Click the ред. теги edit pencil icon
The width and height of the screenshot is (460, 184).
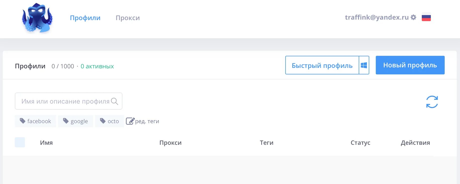point(130,121)
